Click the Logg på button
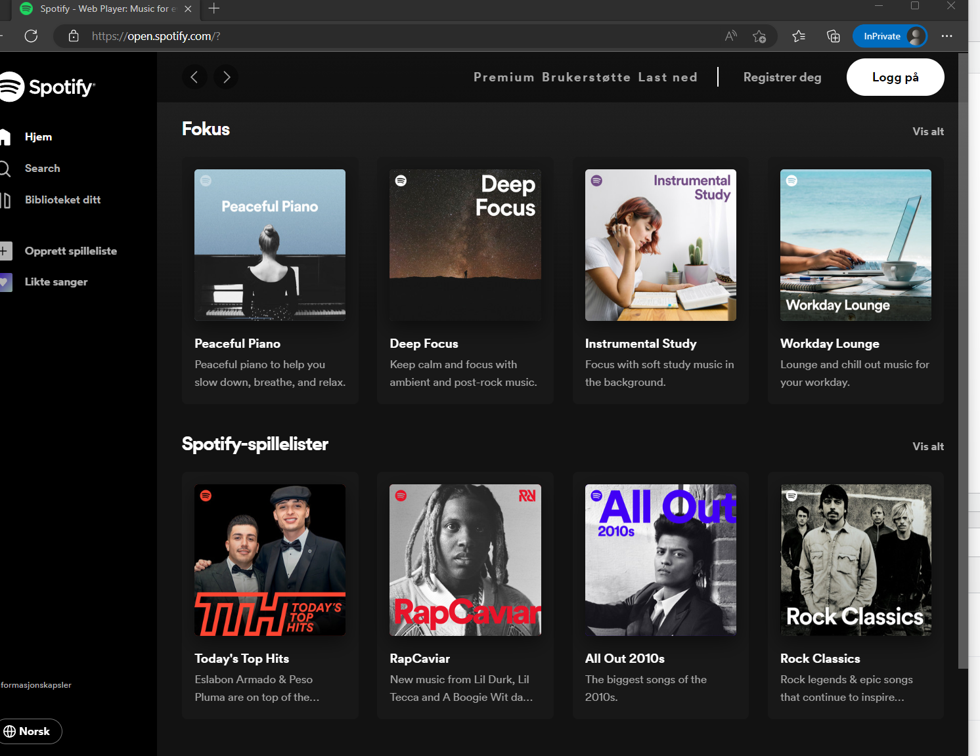Image resolution: width=980 pixels, height=756 pixels. 895,77
